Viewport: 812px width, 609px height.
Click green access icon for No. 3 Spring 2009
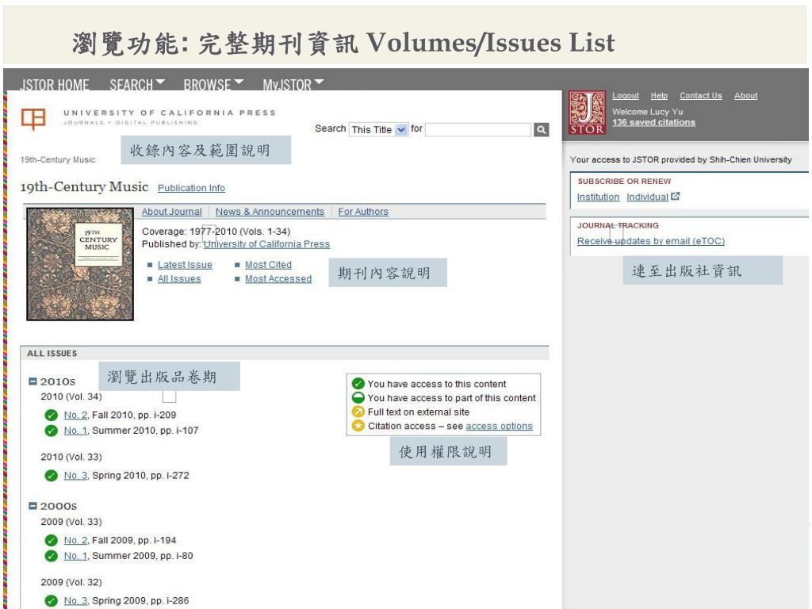point(51,601)
